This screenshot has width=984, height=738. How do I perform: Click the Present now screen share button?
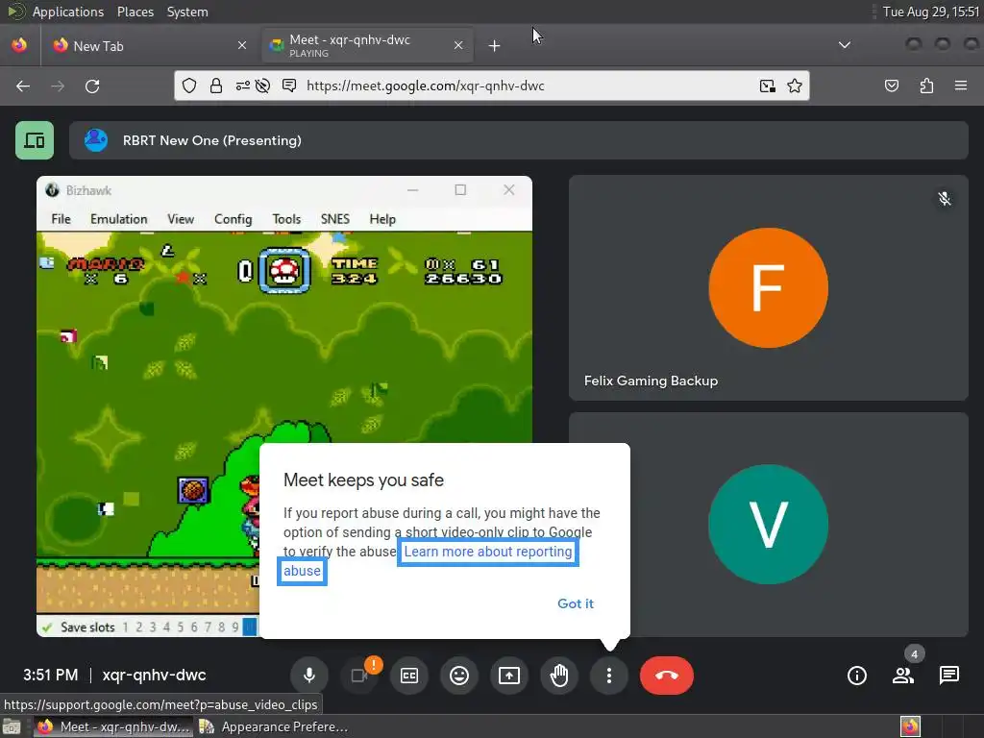tap(509, 676)
